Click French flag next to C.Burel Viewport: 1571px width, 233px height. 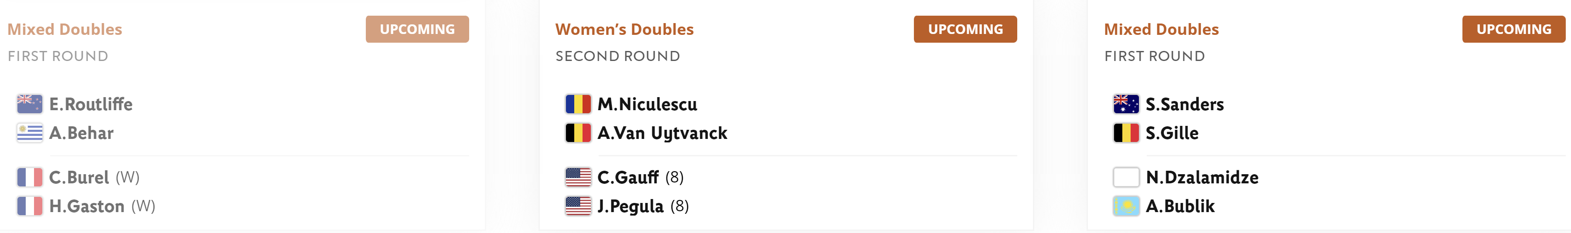click(30, 177)
